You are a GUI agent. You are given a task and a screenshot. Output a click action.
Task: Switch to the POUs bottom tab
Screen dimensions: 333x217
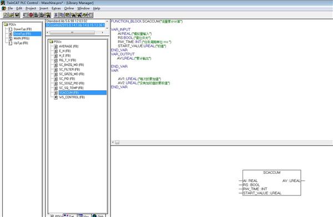tap(56, 216)
